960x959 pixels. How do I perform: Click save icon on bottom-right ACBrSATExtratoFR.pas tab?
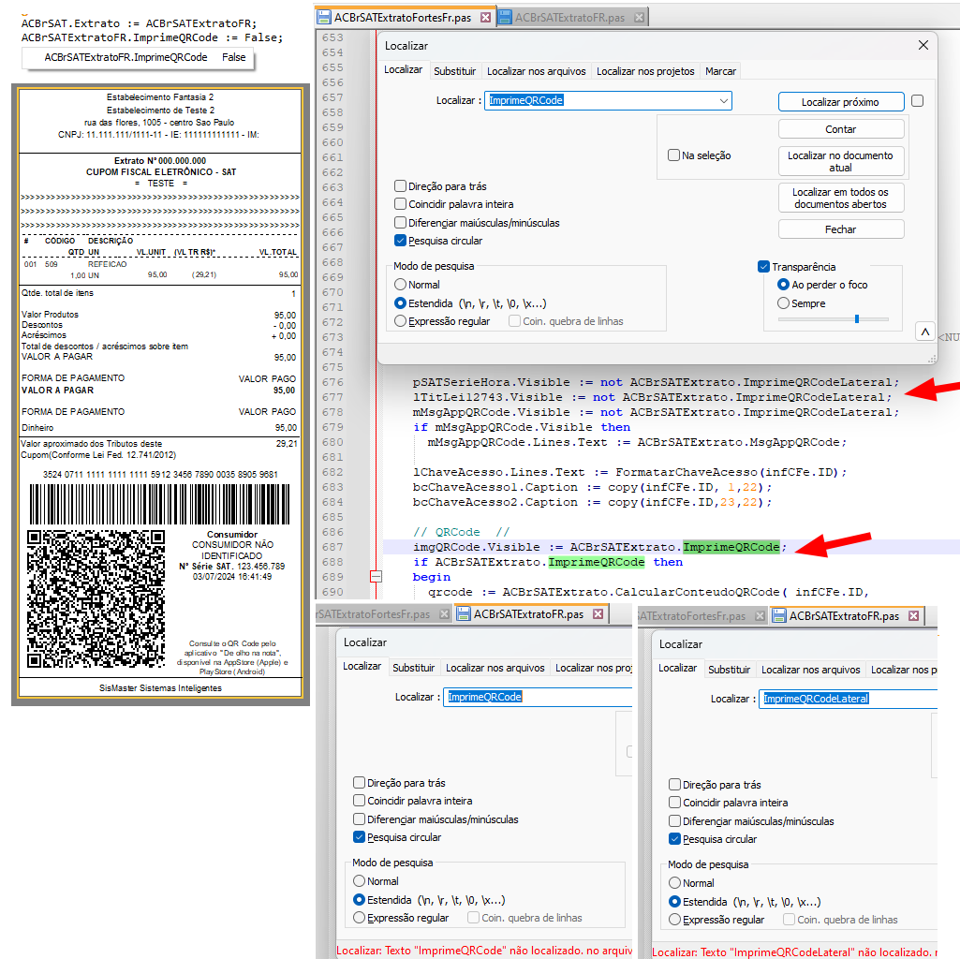779,615
